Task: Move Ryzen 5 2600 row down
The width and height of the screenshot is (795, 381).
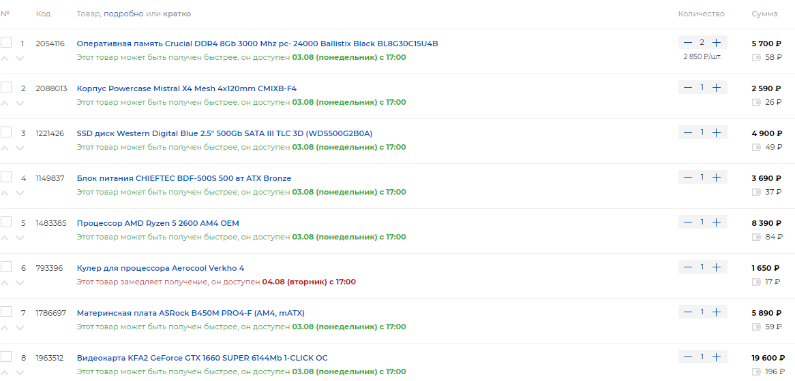Action: 20,238
